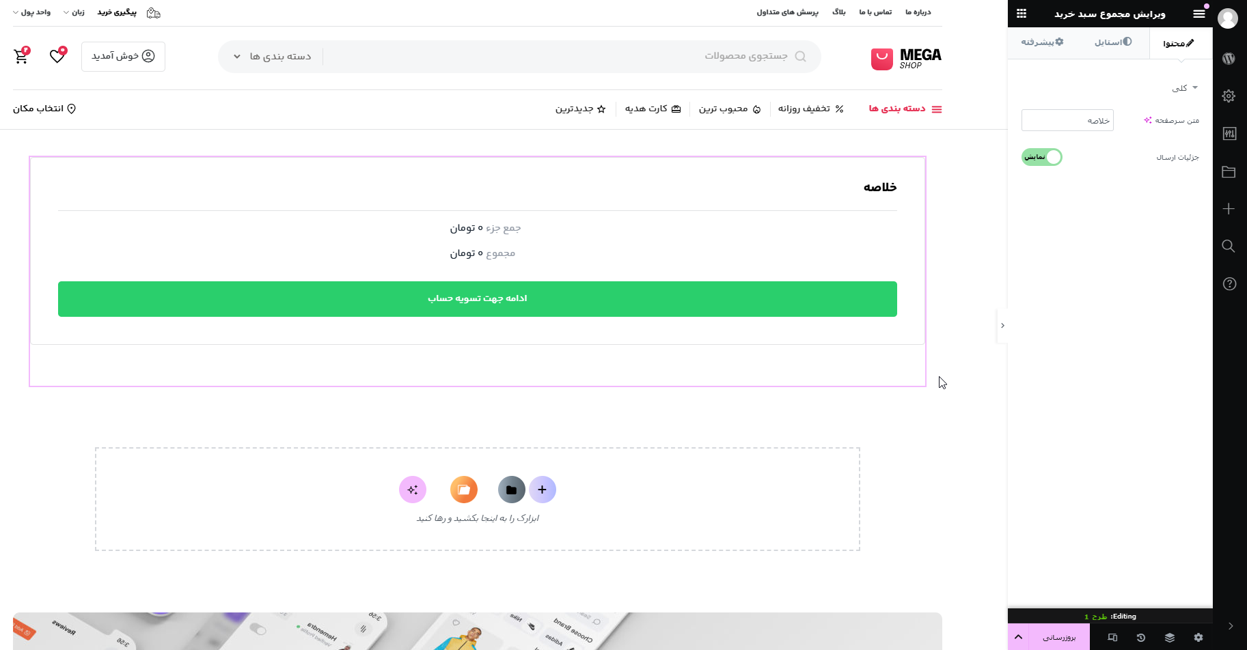This screenshot has height=650, width=1247.
Task: Click the green ادامه جهت تسویه حساب button
Action: 477,299
